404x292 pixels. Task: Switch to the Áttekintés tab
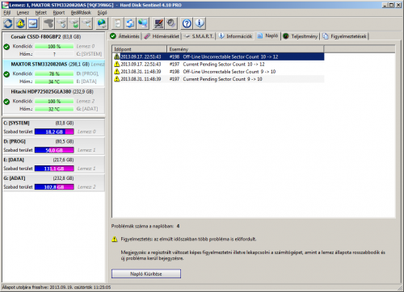coord(125,36)
